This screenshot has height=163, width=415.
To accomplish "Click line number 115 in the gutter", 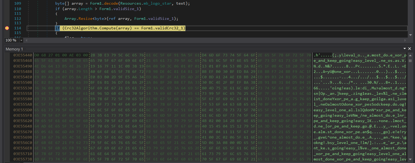I will 18,33.
